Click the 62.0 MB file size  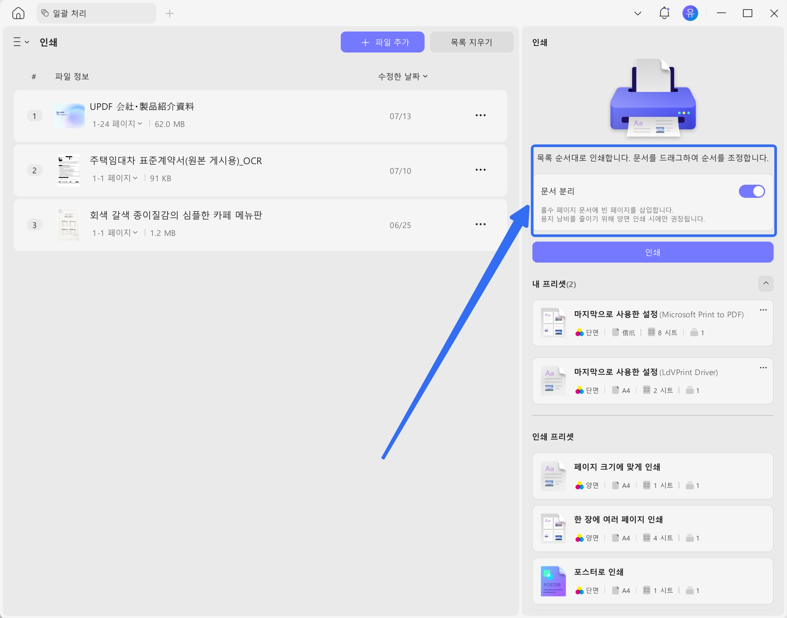[170, 124]
